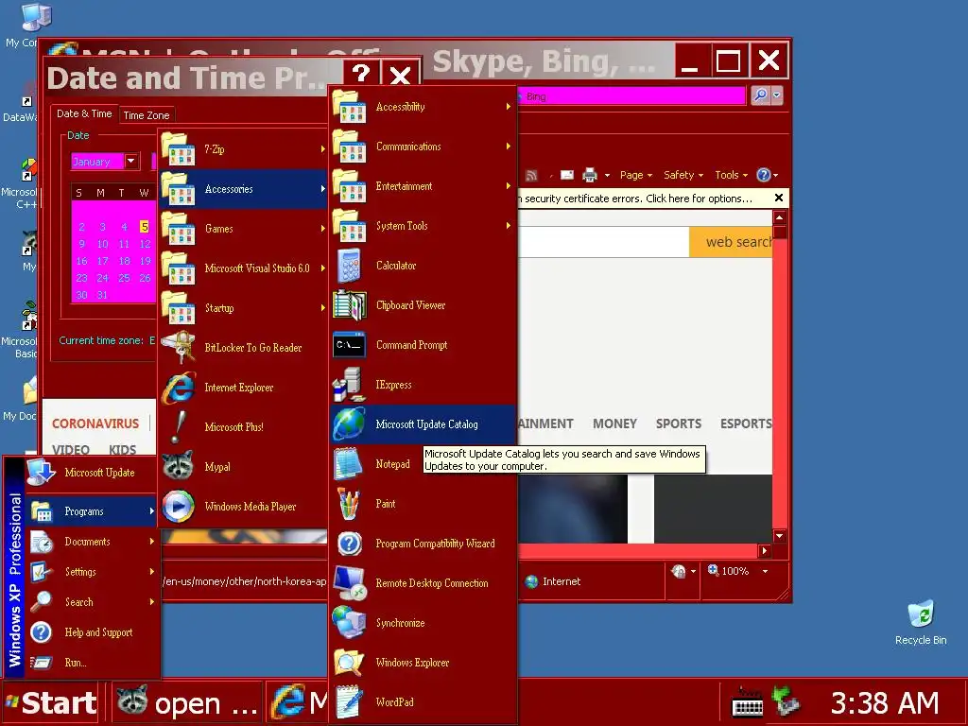
Task: Expand the Games program folder
Action: (x=243, y=229)
